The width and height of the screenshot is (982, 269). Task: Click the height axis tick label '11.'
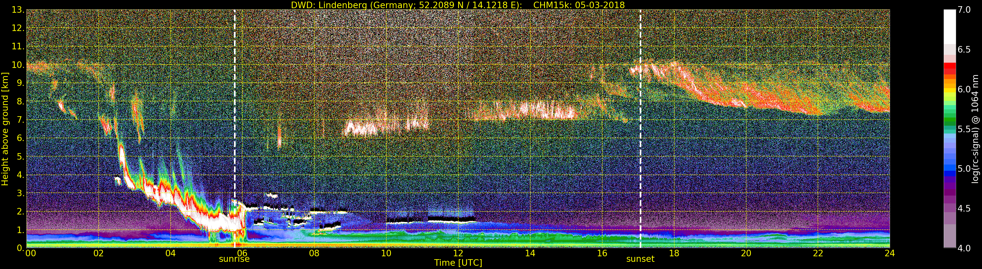coord(18,46)
